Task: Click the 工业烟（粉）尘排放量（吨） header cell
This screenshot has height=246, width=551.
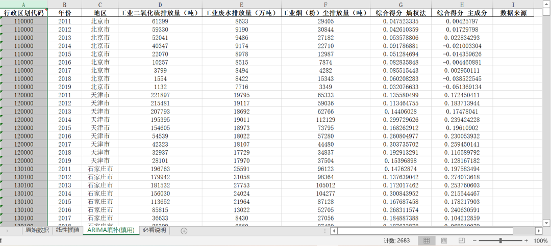Action: pos(325,13)
